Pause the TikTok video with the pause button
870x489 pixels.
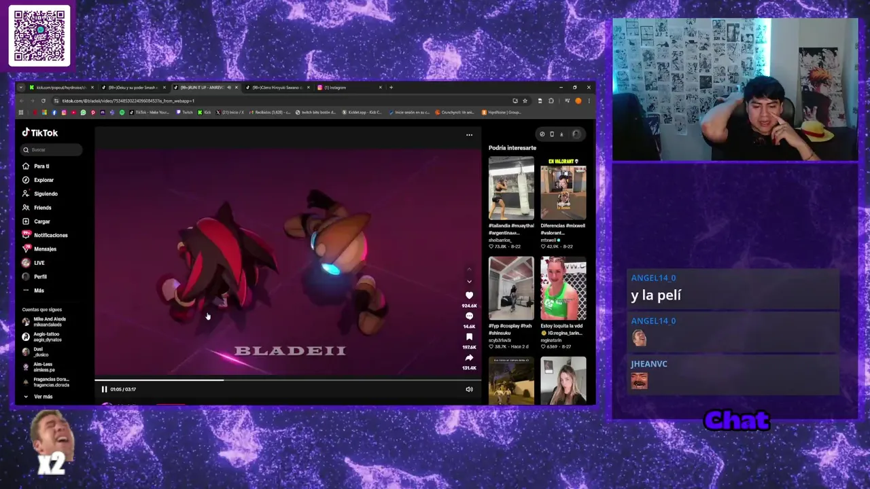pyautogui.click(x=104, y=389)
